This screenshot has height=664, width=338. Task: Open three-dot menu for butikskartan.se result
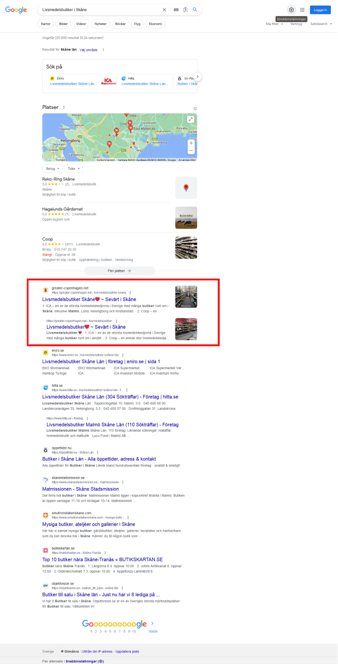tap(105, 552)
